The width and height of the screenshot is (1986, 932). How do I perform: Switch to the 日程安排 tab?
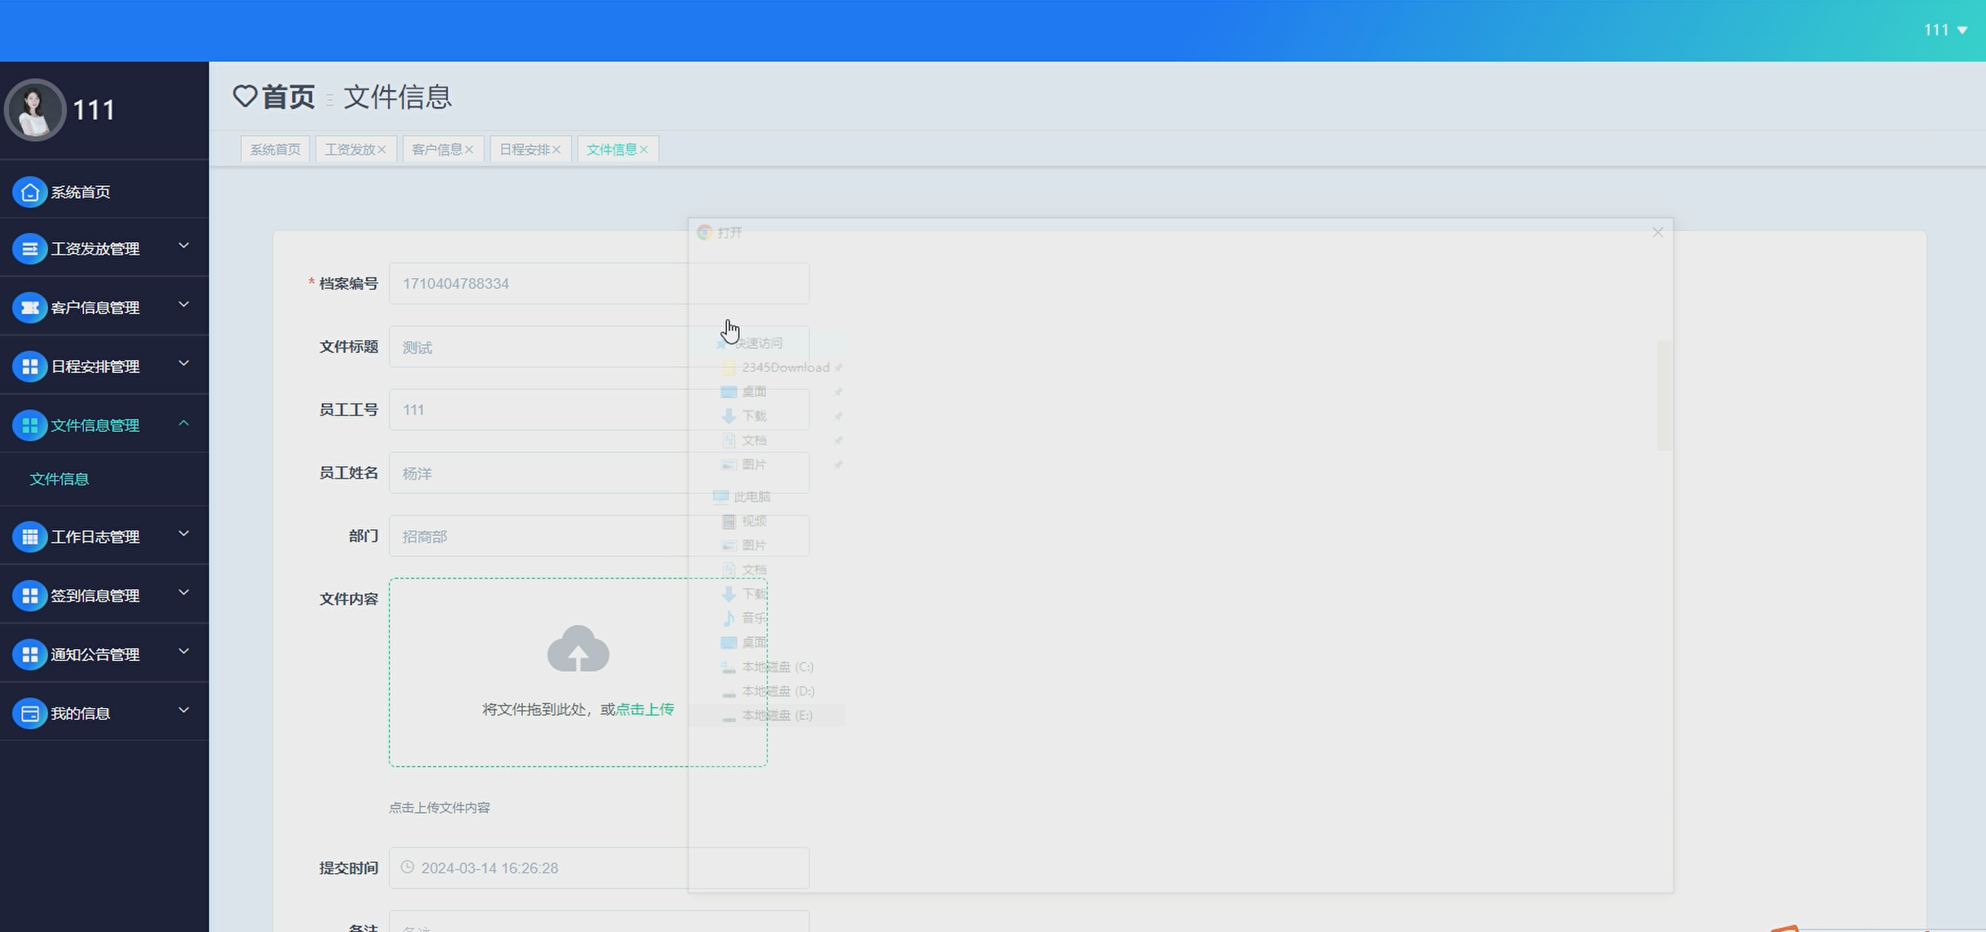pyautogui.click(x=524, y=149)
